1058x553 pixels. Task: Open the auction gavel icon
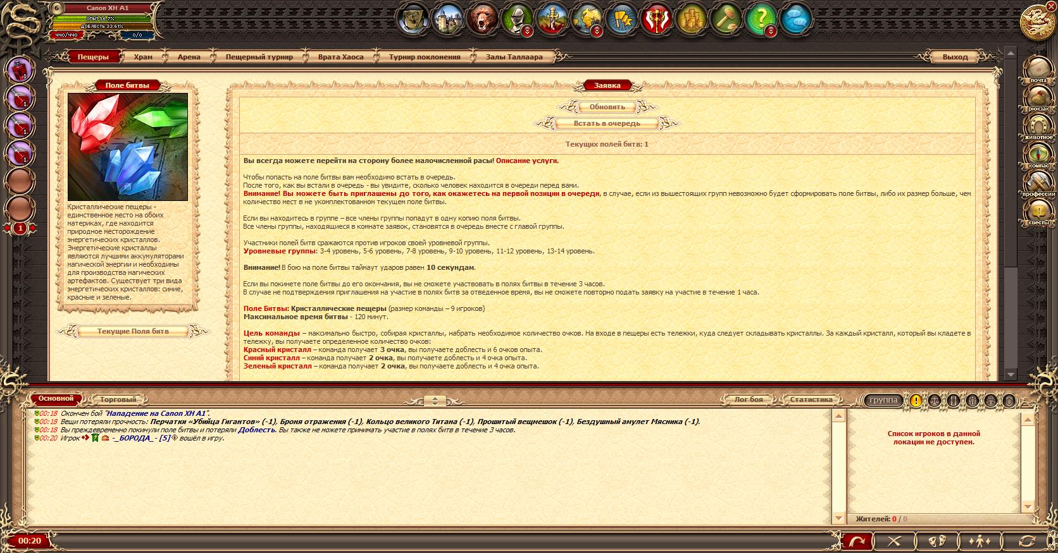[726, 19]
